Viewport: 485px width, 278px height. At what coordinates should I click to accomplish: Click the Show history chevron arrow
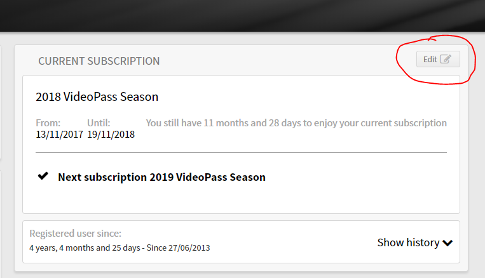447,243
